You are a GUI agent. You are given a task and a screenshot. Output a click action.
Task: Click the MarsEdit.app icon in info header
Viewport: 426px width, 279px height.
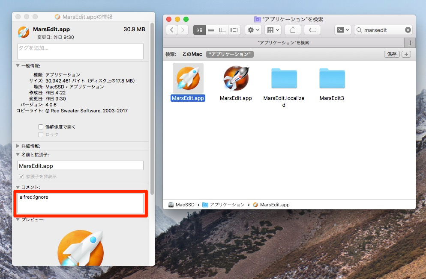pyautogui.click(x=24, y=32)
